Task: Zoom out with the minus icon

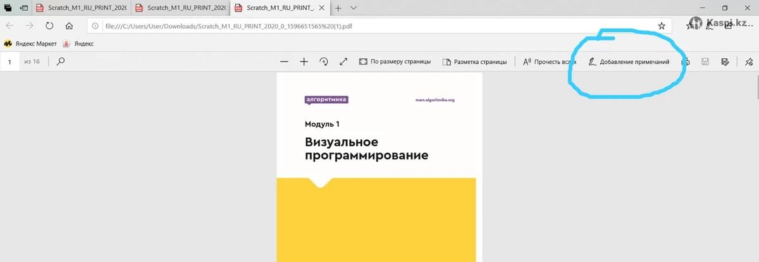Action: tap(284, 62)
